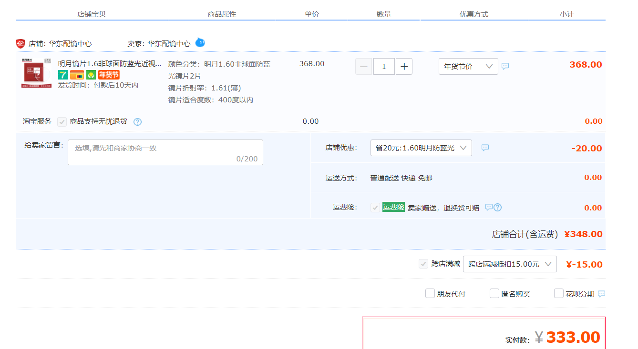Open the 跨店满减抵扣15.00元 dropdown
Image resolution: width=638 pixels, height=349 pixels.
(x=510, y=264)
